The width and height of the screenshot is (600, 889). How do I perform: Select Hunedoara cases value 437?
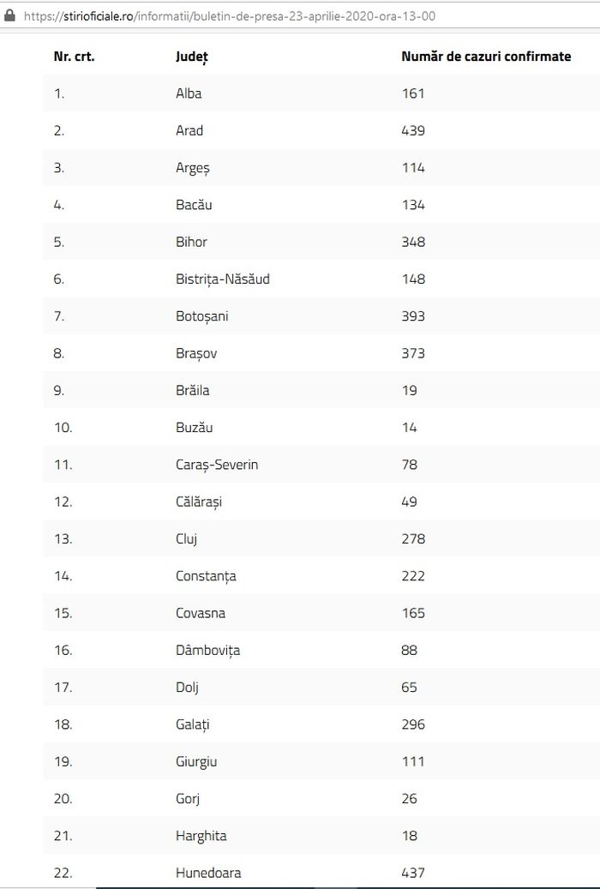click(413, 873)
